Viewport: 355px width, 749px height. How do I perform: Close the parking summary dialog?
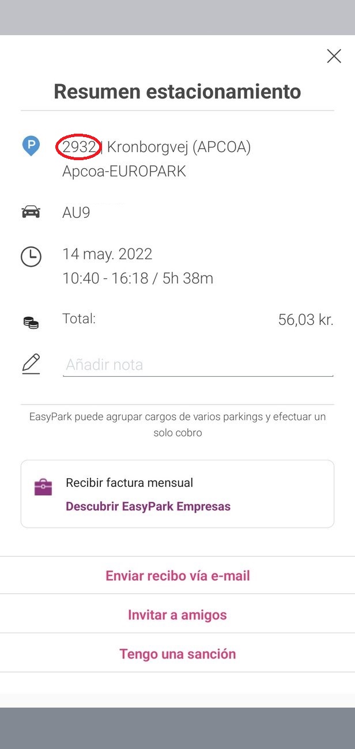[x=334, y=56]
